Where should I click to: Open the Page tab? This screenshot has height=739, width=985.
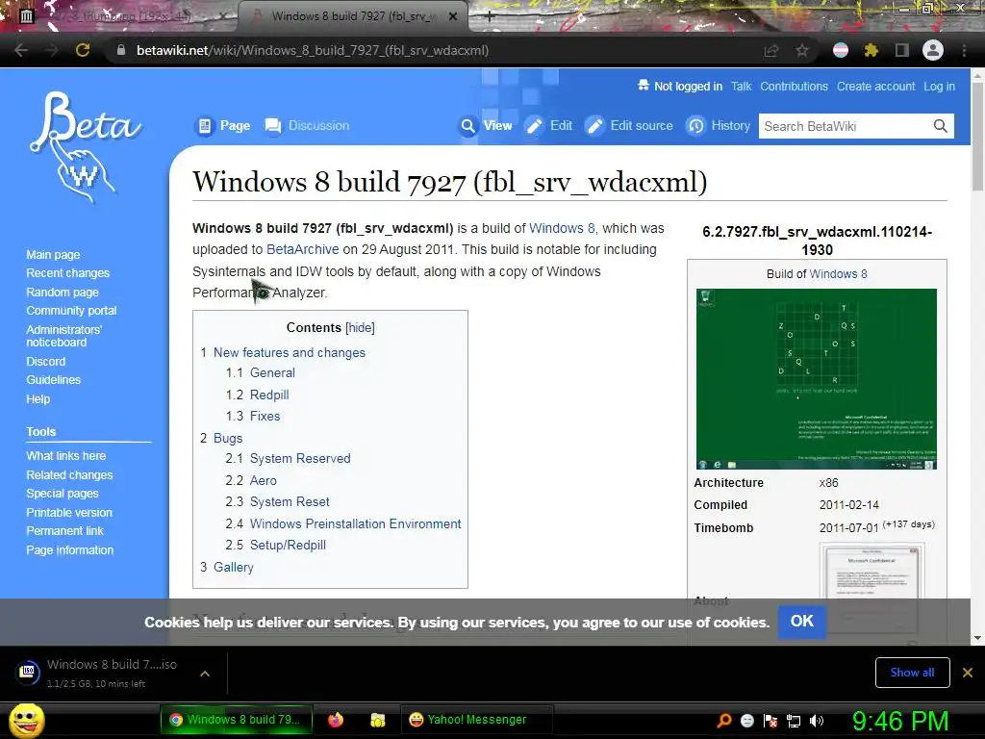point(224,126)
